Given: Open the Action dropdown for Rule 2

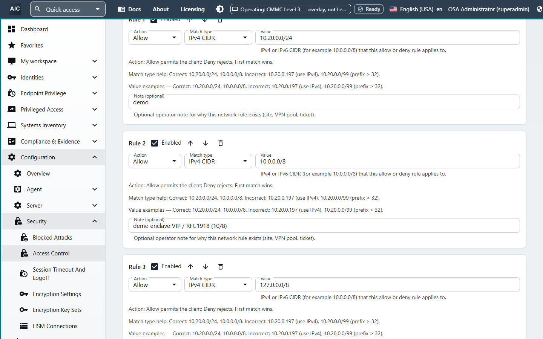Looking at the screenshot, I should pyautogui.click(x=155, y=161).
